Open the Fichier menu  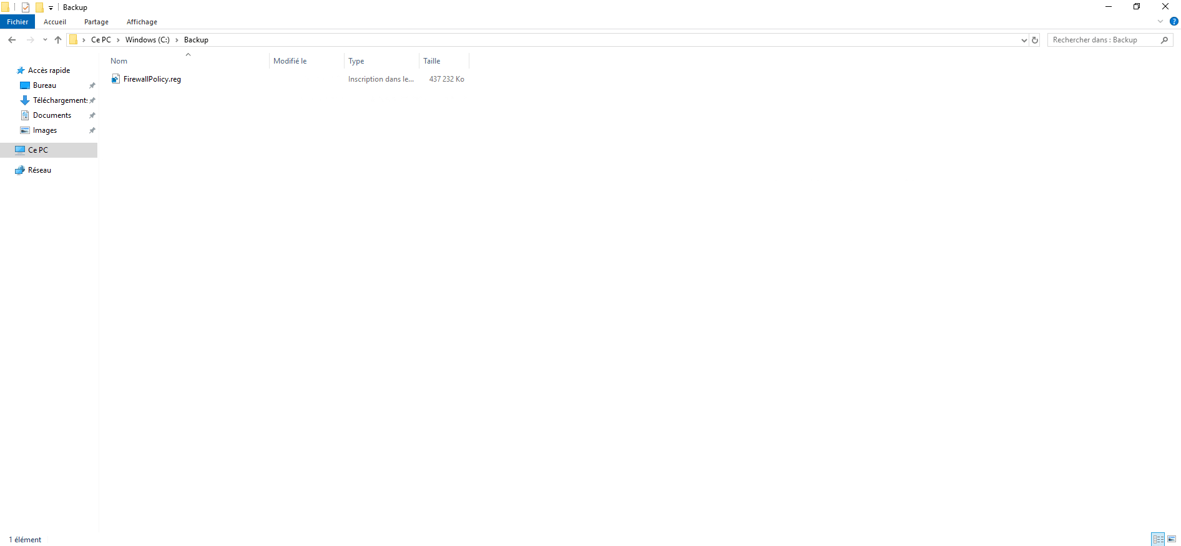click(x=17, y=22)
